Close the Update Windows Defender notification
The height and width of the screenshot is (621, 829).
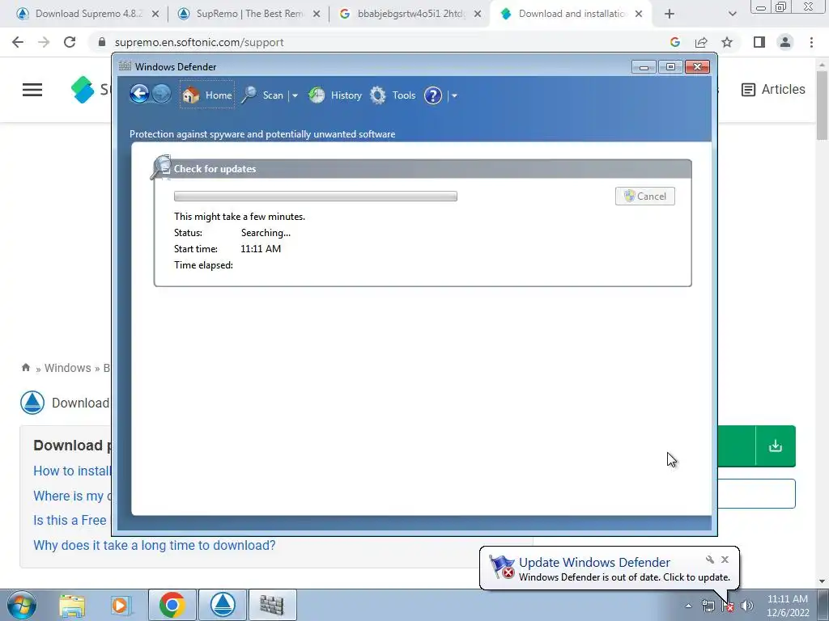[x=725, y=560]
